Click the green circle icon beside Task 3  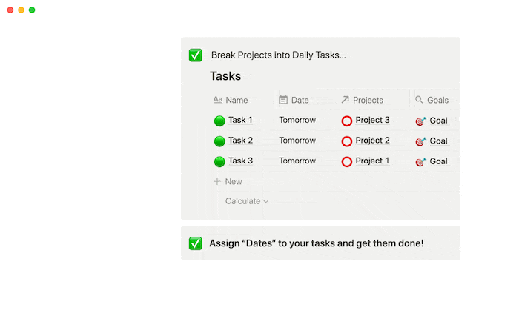(219, 162)
